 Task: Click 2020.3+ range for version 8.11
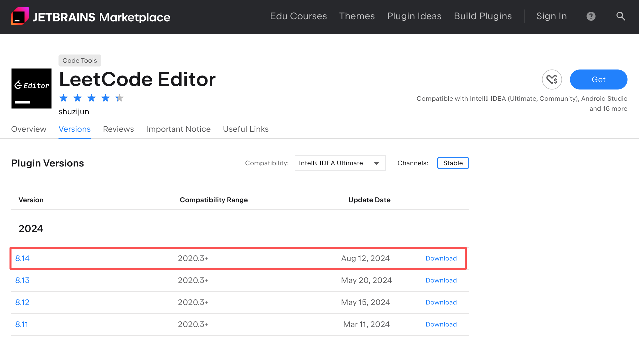[x=193, y=324]
